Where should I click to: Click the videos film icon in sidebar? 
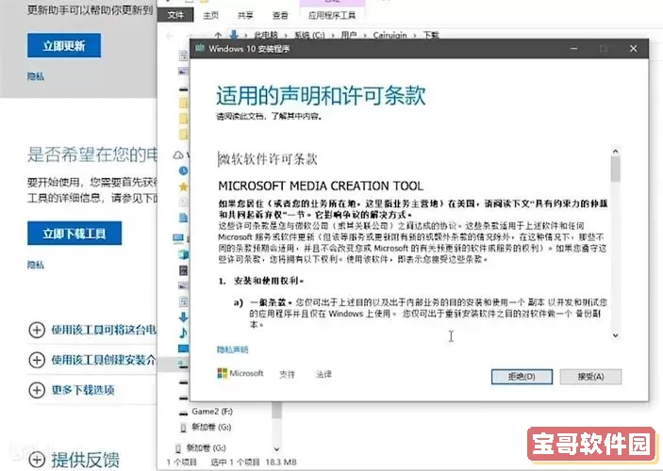click(x=184, y=270)
